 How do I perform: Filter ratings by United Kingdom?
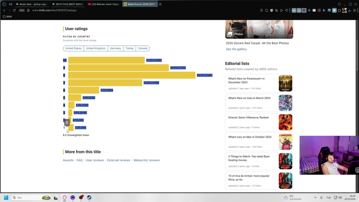tap(96, 48)
